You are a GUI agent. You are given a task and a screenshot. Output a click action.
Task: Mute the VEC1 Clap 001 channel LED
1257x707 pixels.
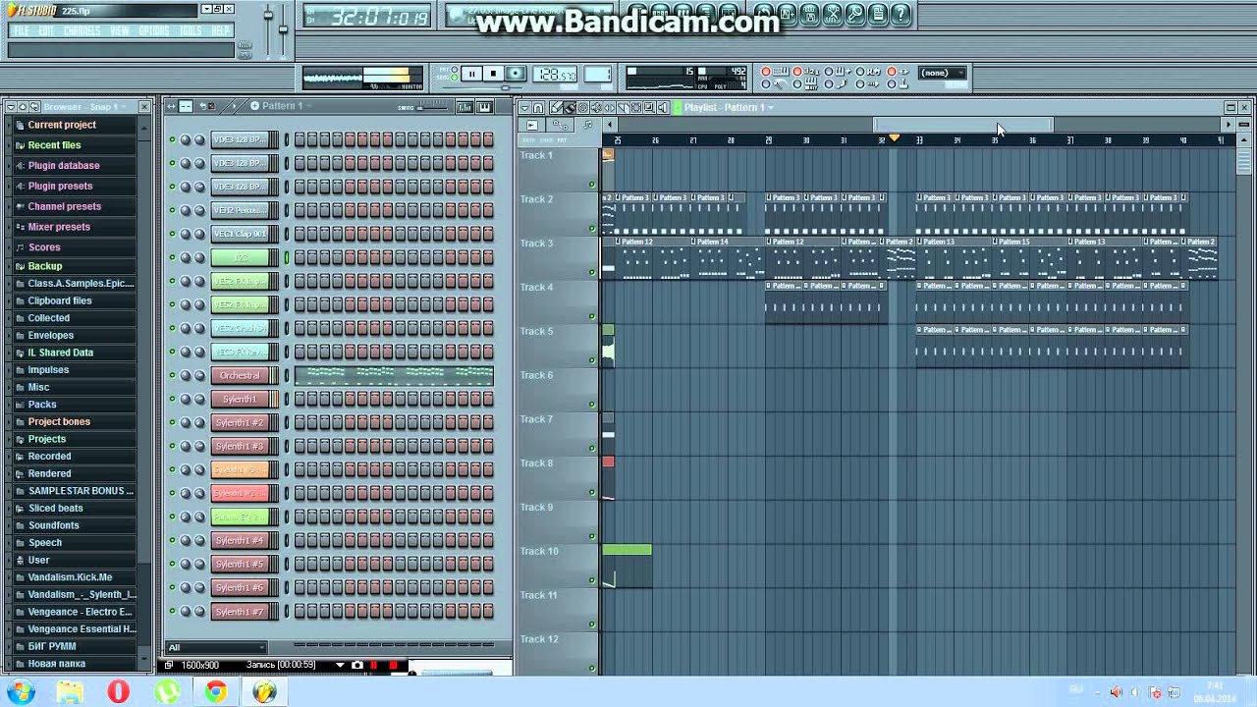172,234
